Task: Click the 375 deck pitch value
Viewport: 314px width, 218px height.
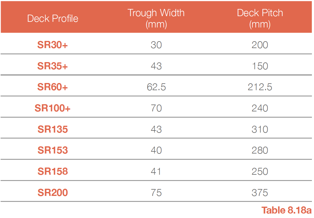Action: (260, 193)
